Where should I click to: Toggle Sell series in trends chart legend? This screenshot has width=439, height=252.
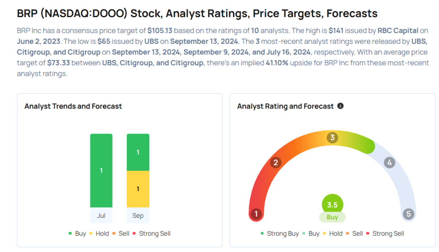[x=121, y=234]
